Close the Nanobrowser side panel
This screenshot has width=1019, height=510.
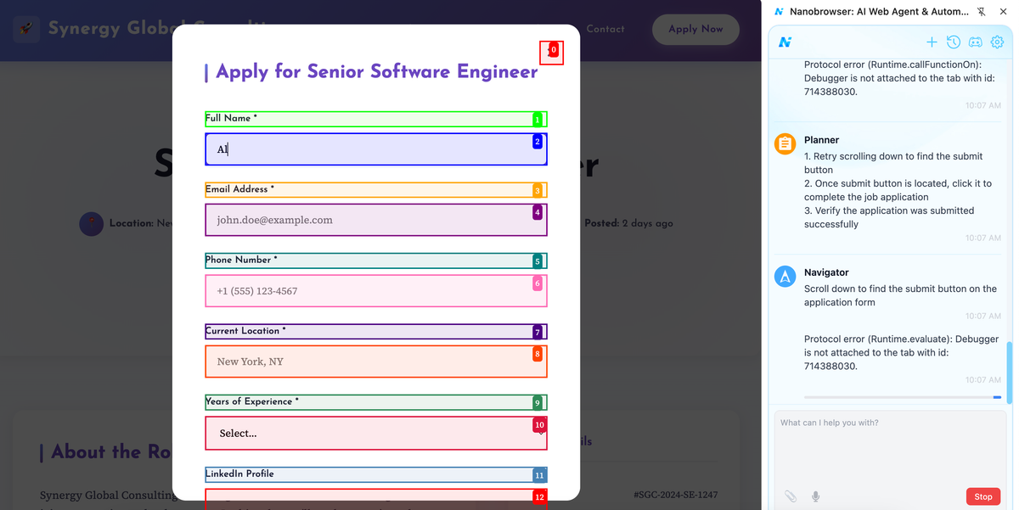(1004, 12)
